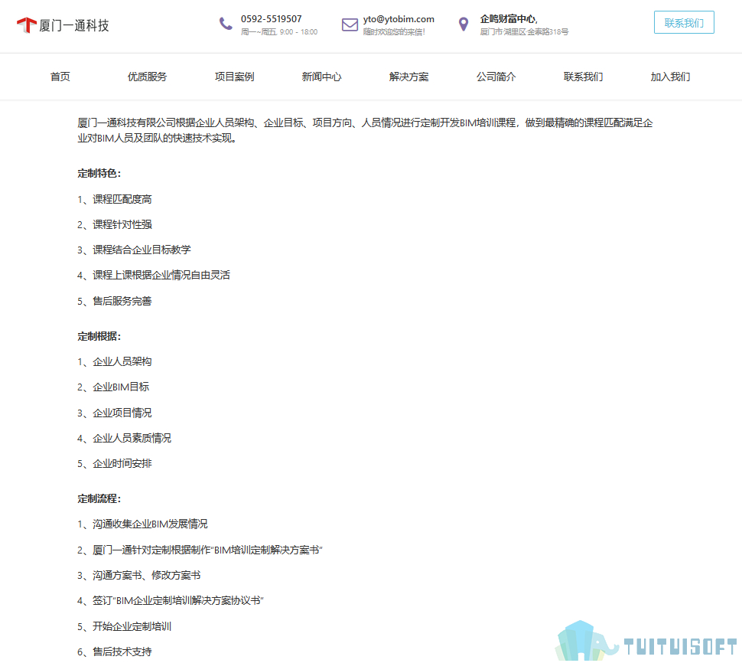Screen dimensions: 742x663
Task: Open 新闻中心 in the navigation bar
Action: tap(321, 77)
